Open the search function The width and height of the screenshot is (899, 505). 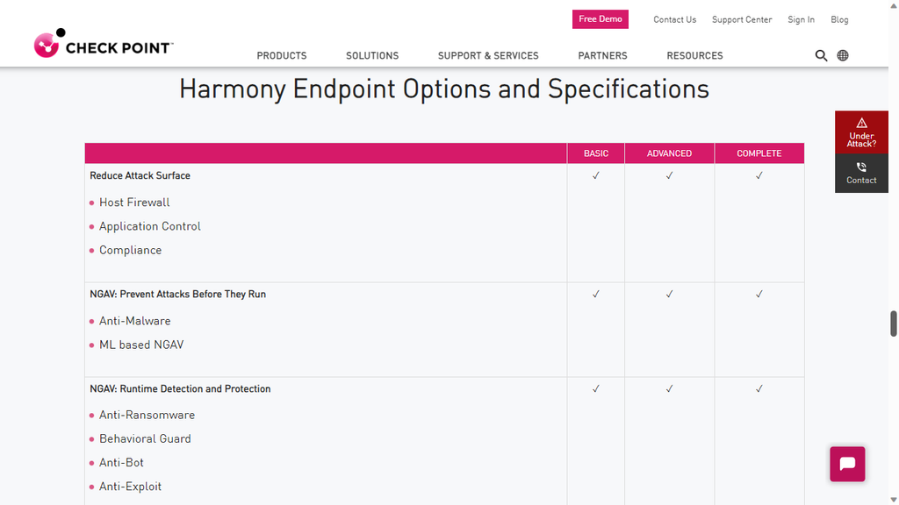point(821,55)
